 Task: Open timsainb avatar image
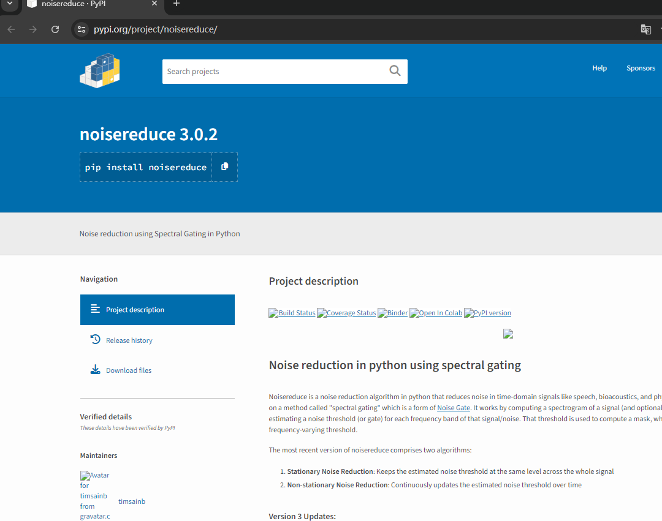(x=95, y=495)
